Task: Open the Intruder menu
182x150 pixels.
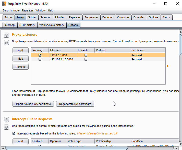Action: [x=15, y=10]
